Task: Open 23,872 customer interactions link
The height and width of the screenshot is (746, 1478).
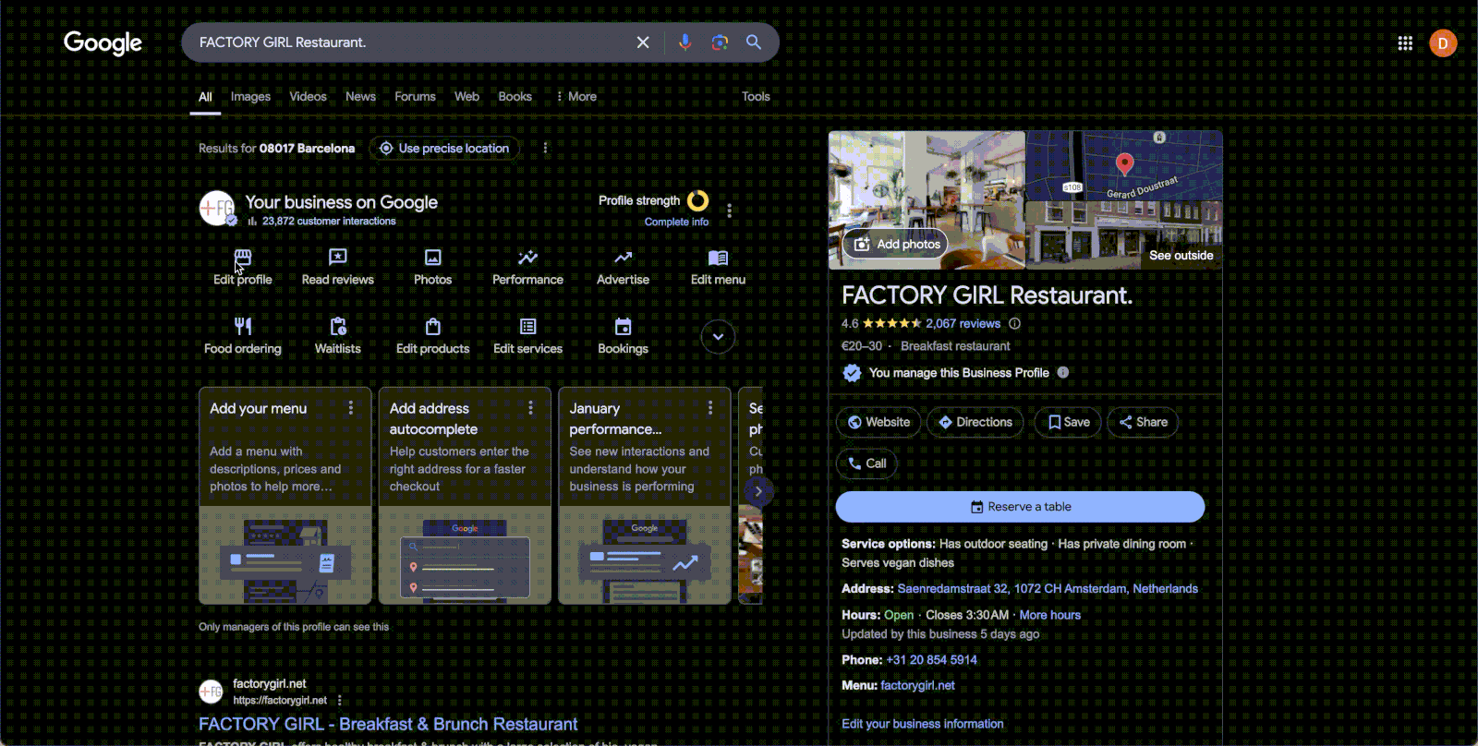Action: click(328, 222)
